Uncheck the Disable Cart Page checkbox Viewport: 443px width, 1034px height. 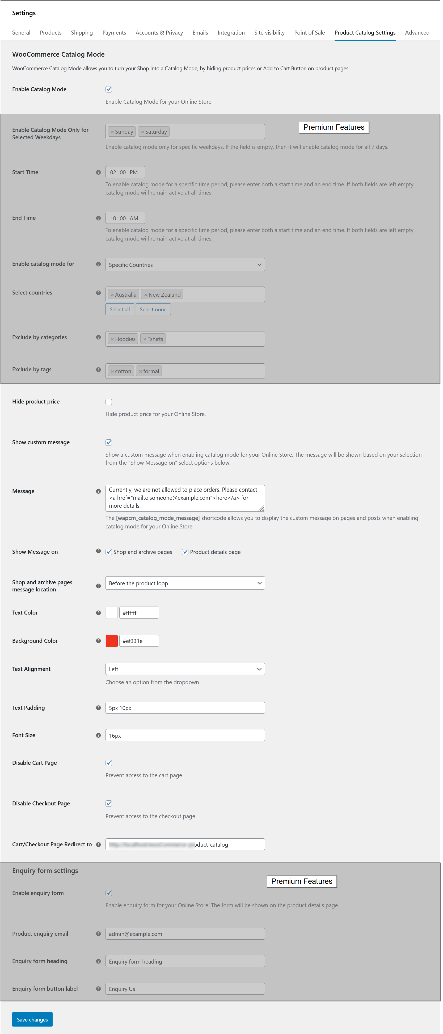[x=109, y=763]
